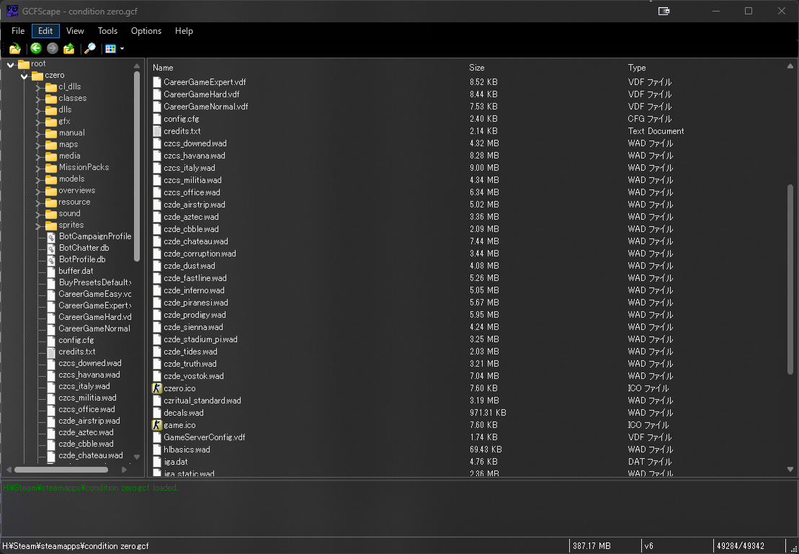The height and width of the screenshot is (554, 799).
Task: Click the title bar picture-in-picture icon
Action: (664, 12)
